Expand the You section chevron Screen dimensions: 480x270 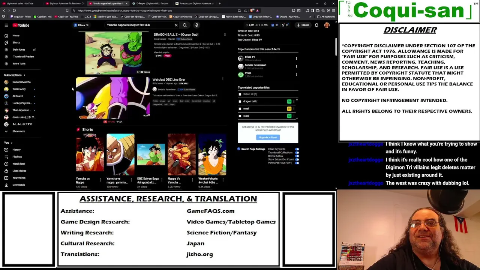click(12, 143)
